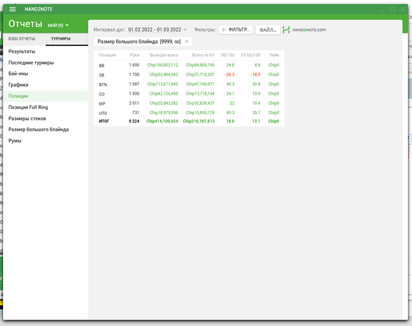Select the Позиции report
The image size is (412, 326).
[x=46, y=96]
